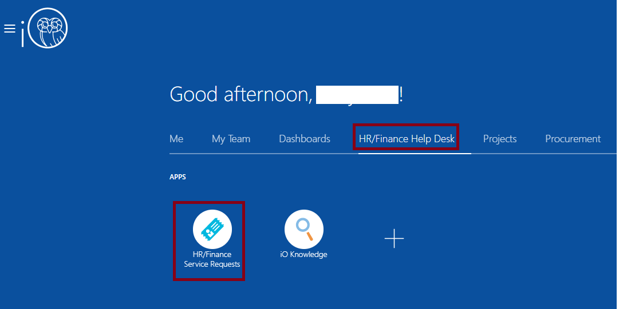Select the Dashboards tab
635x309 pixels.
[x=304, y=139]
